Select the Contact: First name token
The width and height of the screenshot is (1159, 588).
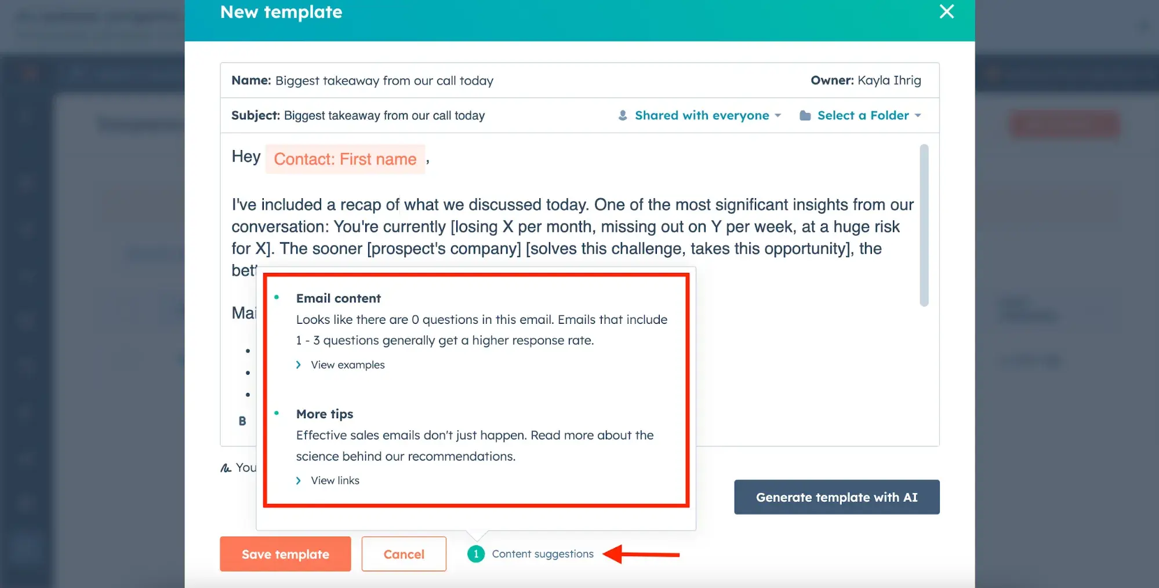[345, 159]
